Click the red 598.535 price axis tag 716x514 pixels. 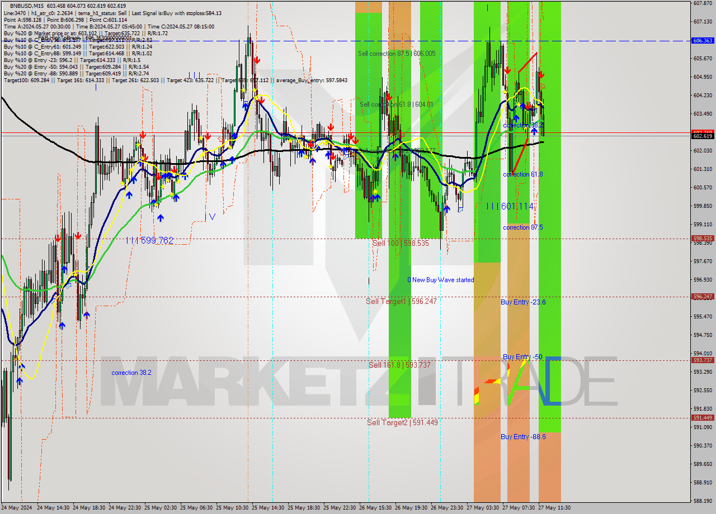point(703,238)
